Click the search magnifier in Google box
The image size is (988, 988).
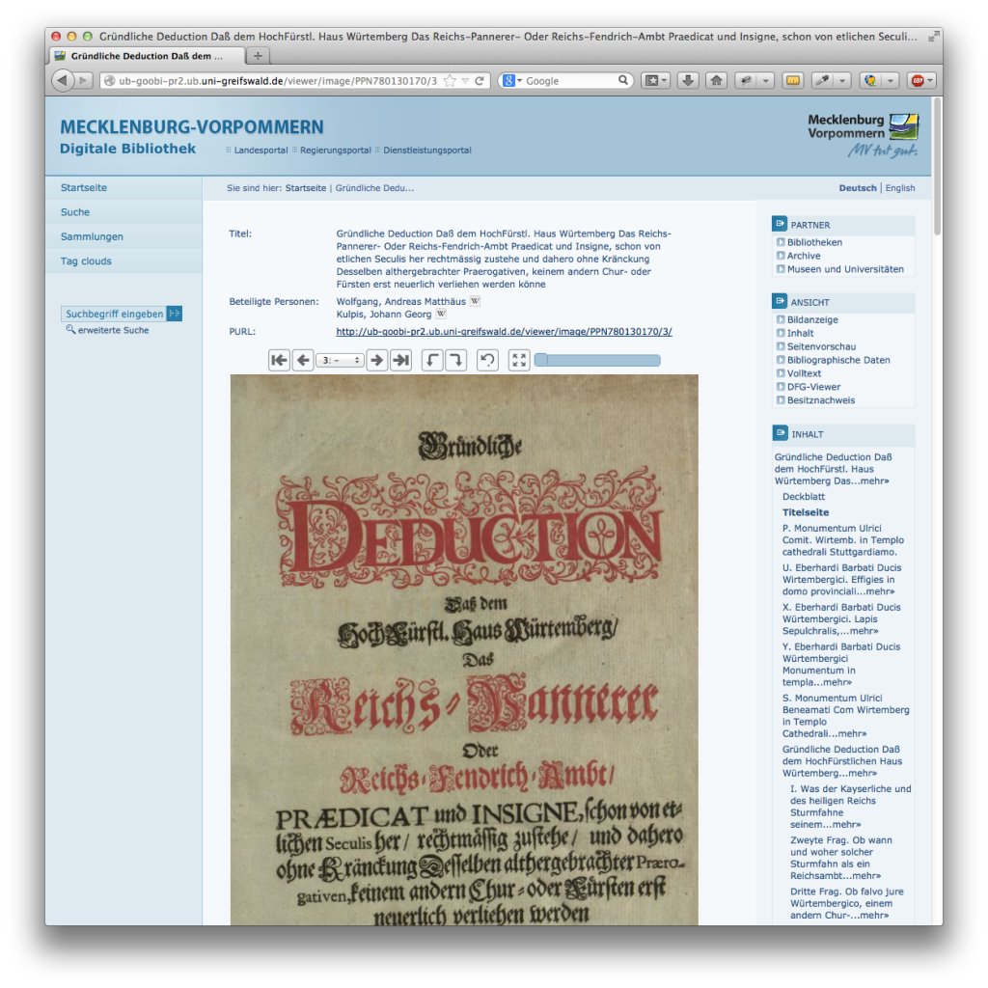622,80
